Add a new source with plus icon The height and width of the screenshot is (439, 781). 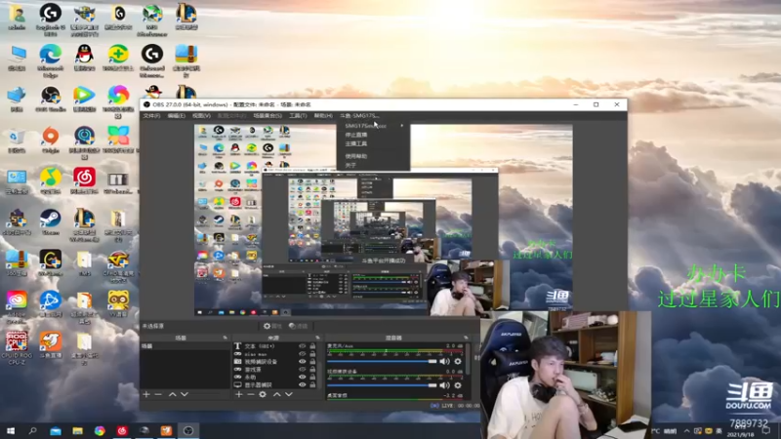pyautogui.click(x=239, y=394)
